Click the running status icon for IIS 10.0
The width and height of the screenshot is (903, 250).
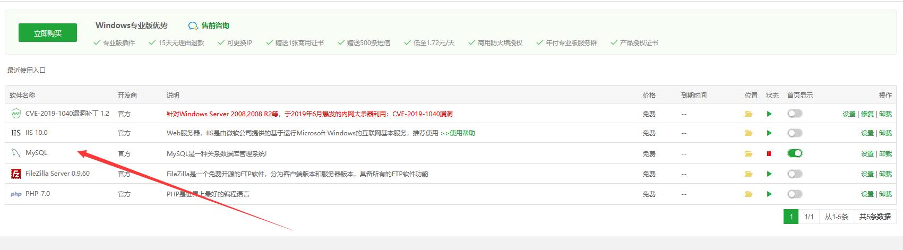tap(769, 133)
